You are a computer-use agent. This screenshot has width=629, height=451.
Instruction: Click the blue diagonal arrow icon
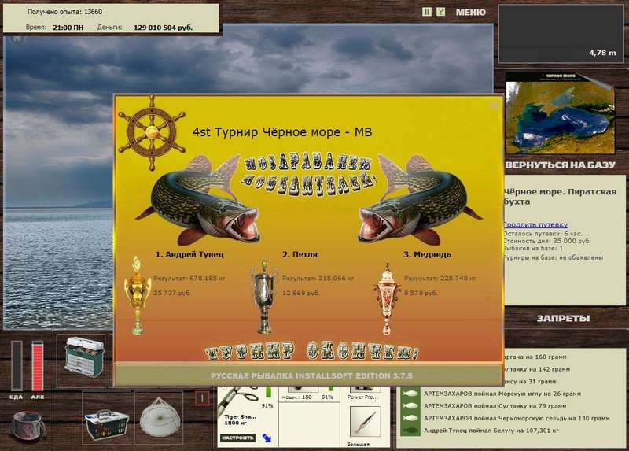coord(267,438)
